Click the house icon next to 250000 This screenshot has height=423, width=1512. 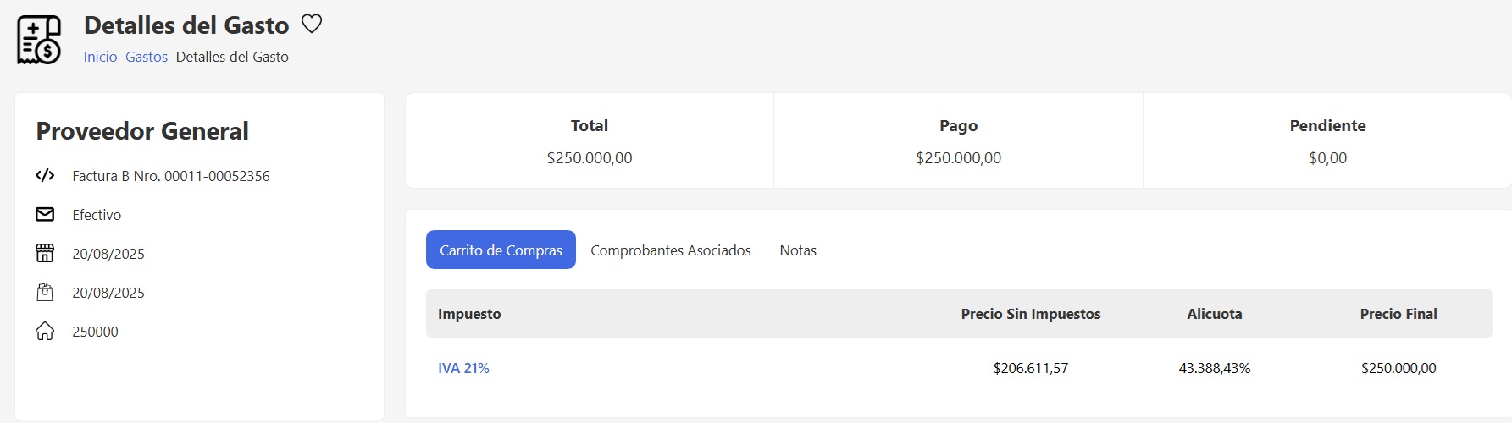pyautogui.click(x=45, y=332)
